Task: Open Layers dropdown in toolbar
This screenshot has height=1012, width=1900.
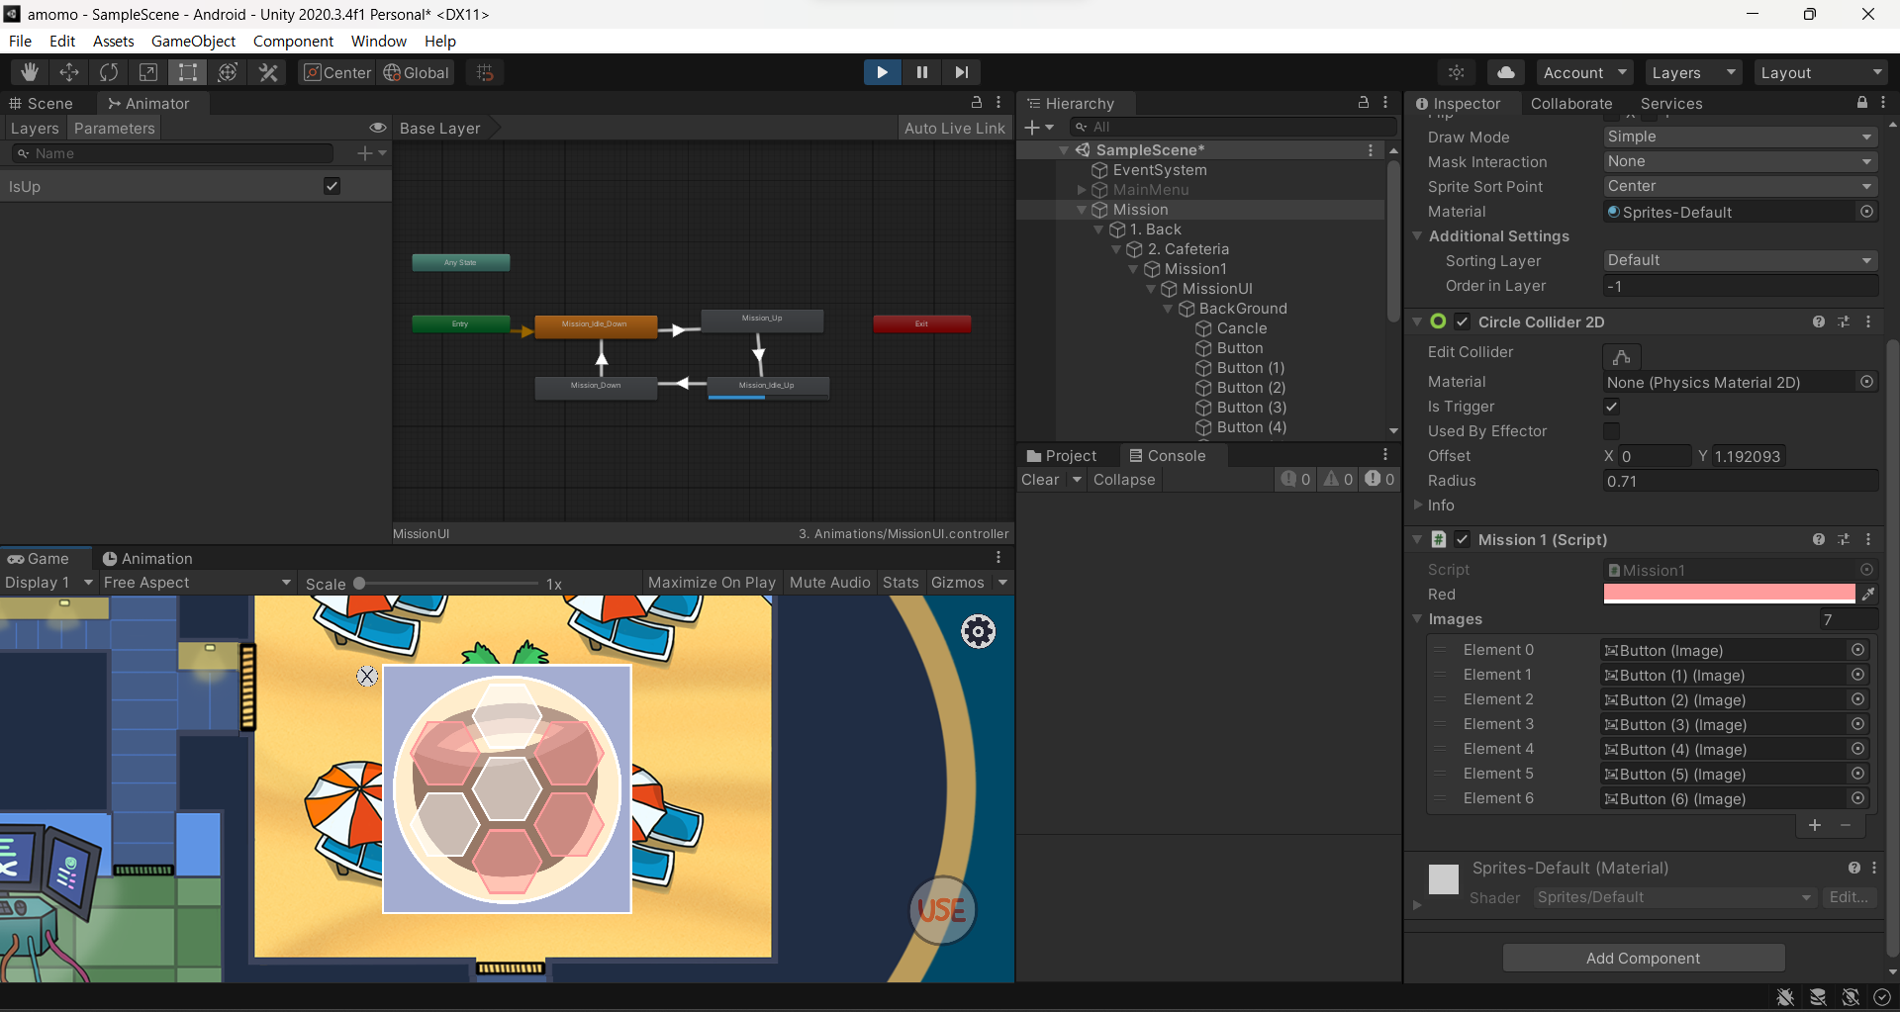Action: point(1693,72)
